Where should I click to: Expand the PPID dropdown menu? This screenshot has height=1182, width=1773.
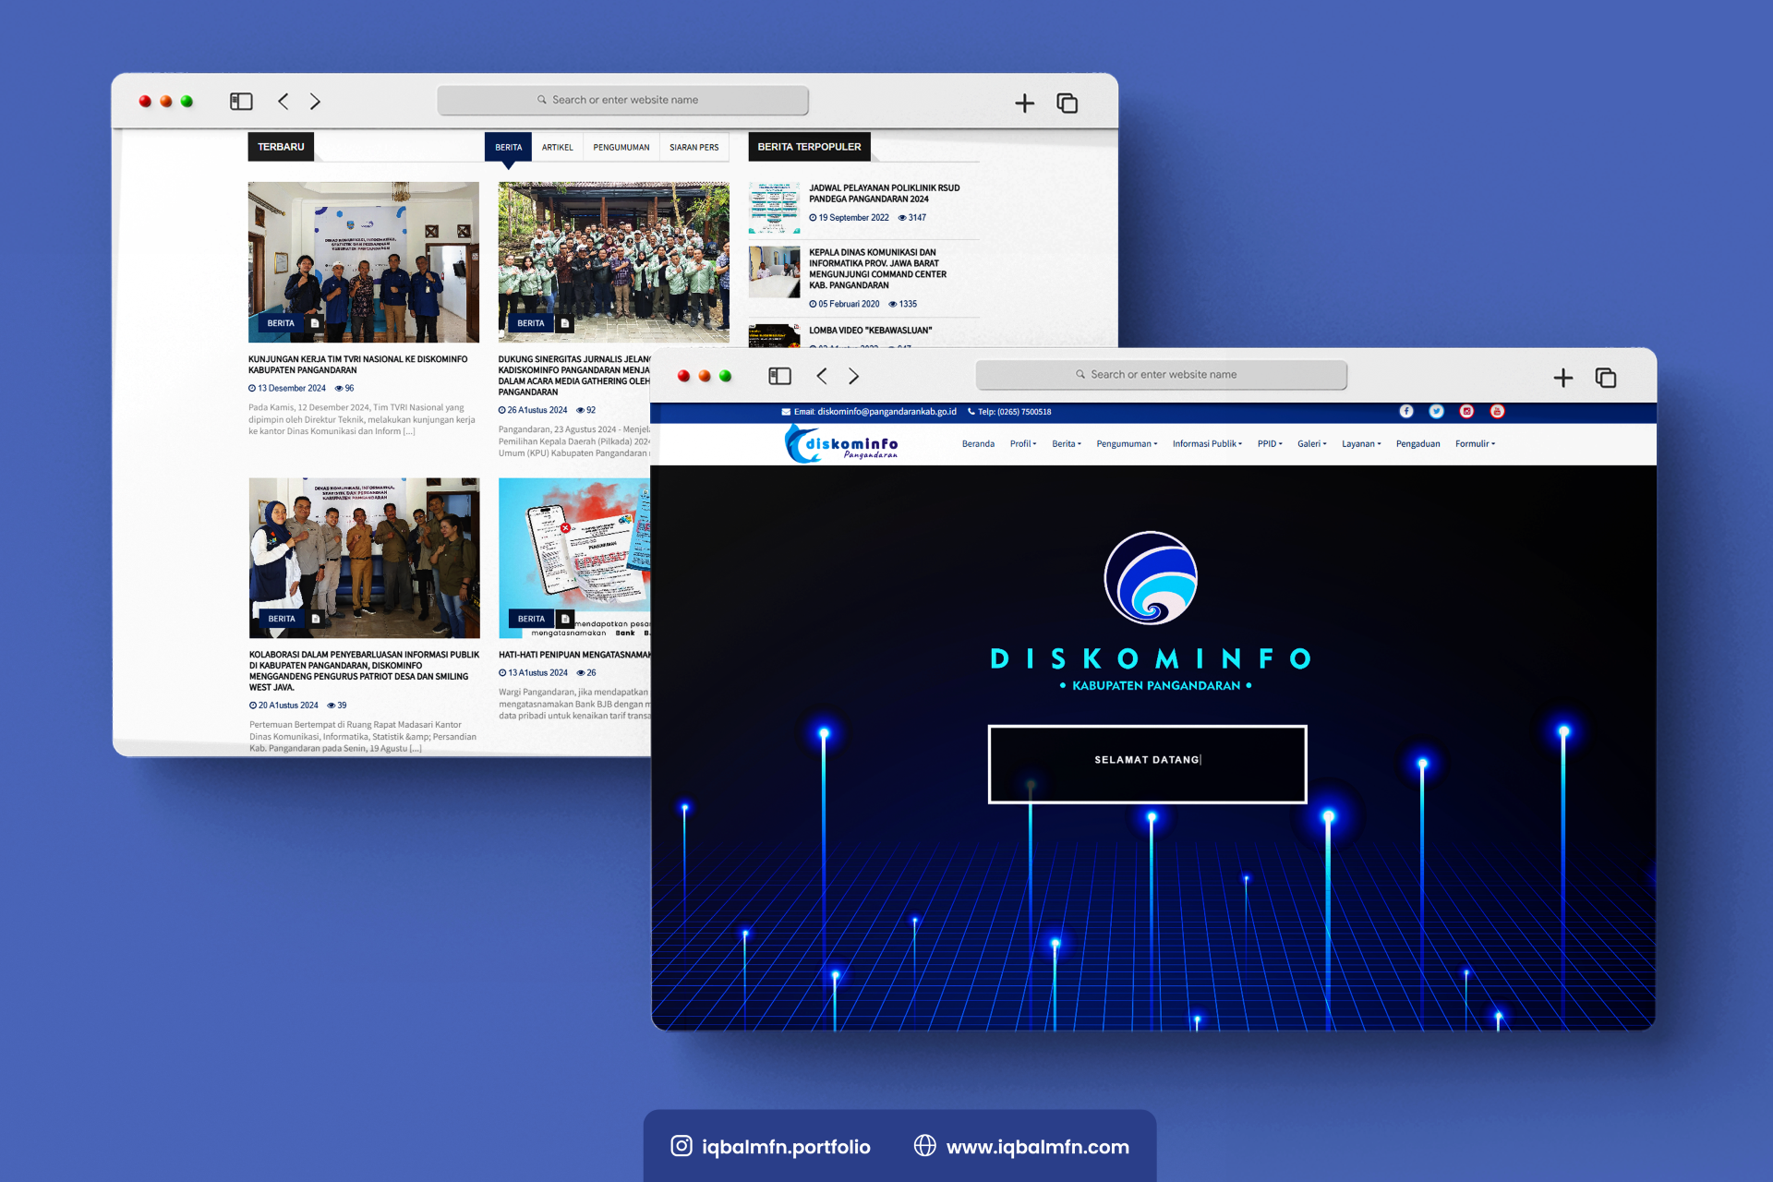point(1270,444)
